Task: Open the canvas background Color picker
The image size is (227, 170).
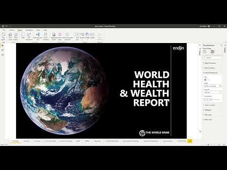Action: click(205, 80)
